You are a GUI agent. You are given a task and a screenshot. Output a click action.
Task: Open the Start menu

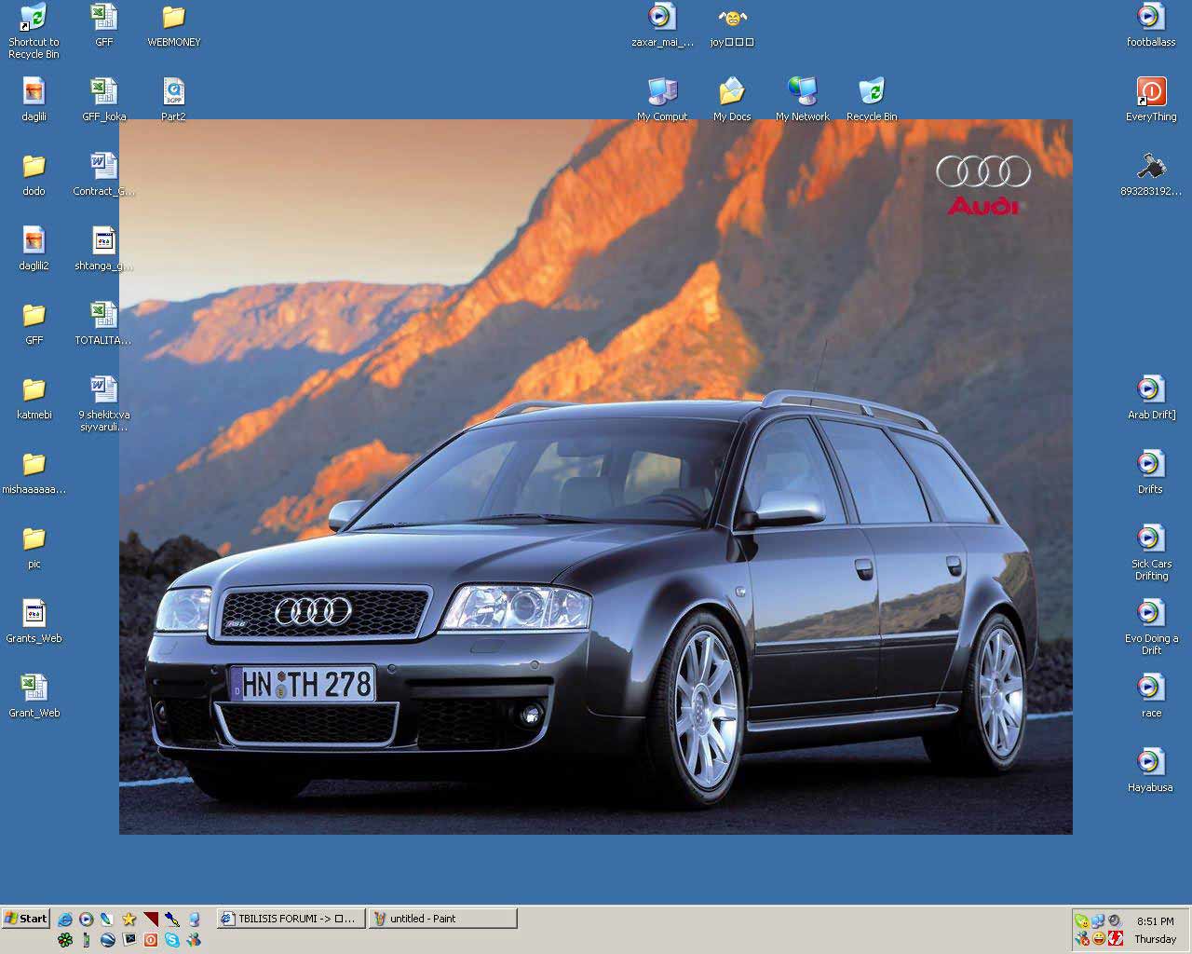[x=26, y=919]
